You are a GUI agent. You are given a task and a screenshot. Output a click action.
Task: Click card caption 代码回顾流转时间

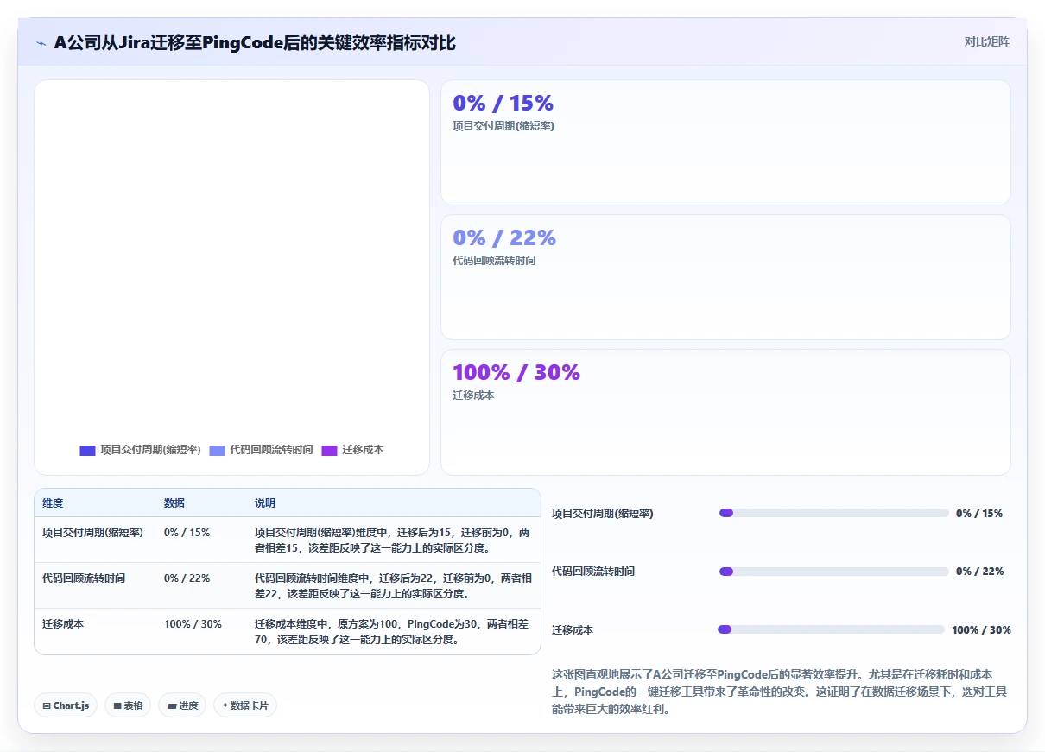pos(494,261)
